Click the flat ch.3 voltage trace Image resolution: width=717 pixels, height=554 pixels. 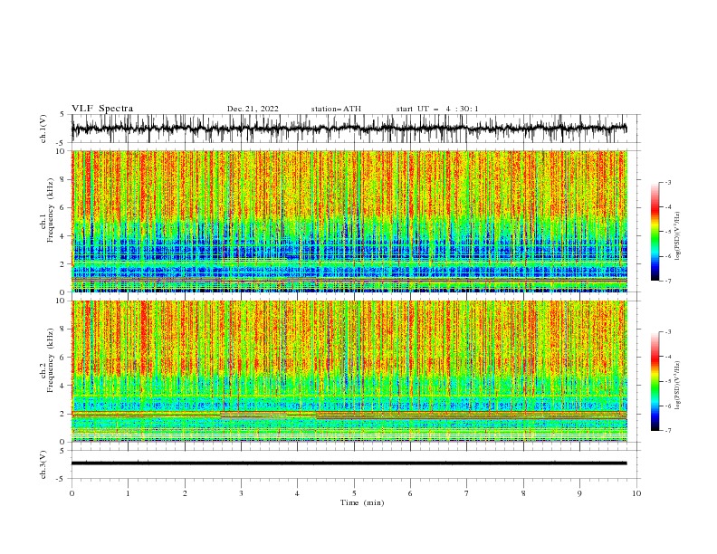349,463
